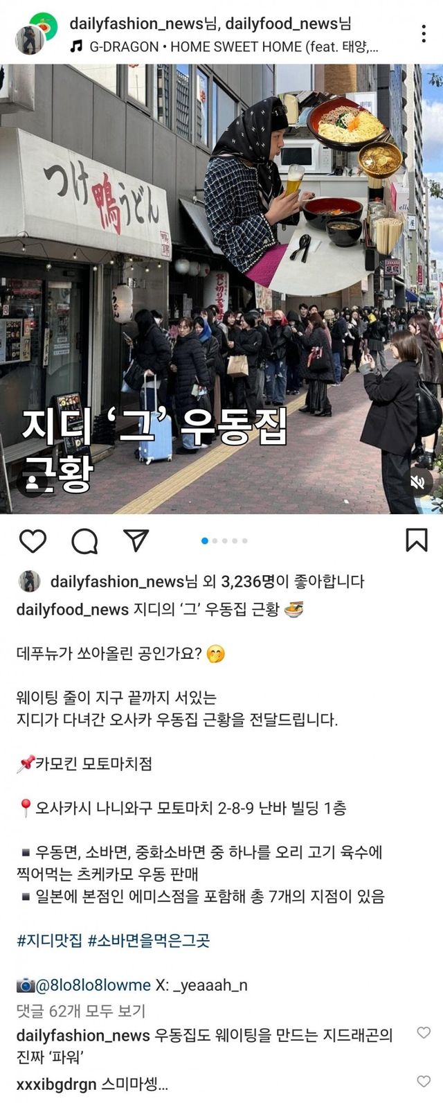This screenshot has width=443, height=1103.
Task: Open comments via speech bubble icon
Action: pyautogui.click(x=84, y=541)
